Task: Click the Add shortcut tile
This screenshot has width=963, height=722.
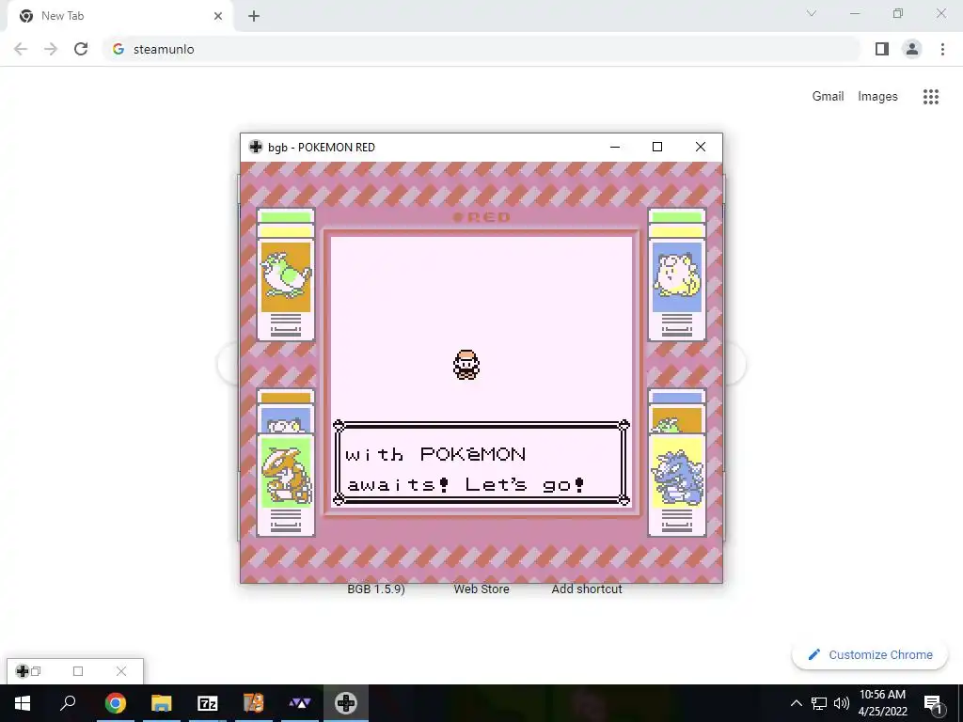Action: [587, 589]
